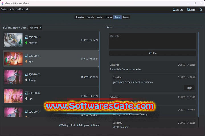Click date range 23.07.23 - 24.07.23
The width and height of the screenshot is (205, 136).
89,40
